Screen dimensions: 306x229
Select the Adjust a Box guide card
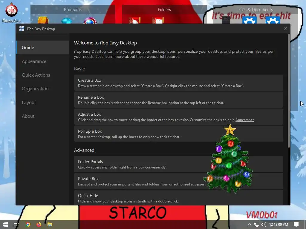[179, 117]
